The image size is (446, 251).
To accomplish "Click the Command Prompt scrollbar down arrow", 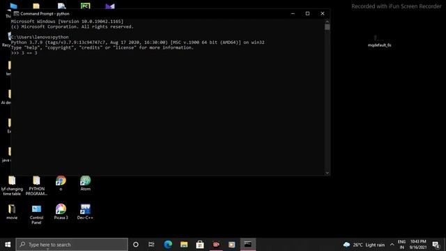I will [328, 173].
